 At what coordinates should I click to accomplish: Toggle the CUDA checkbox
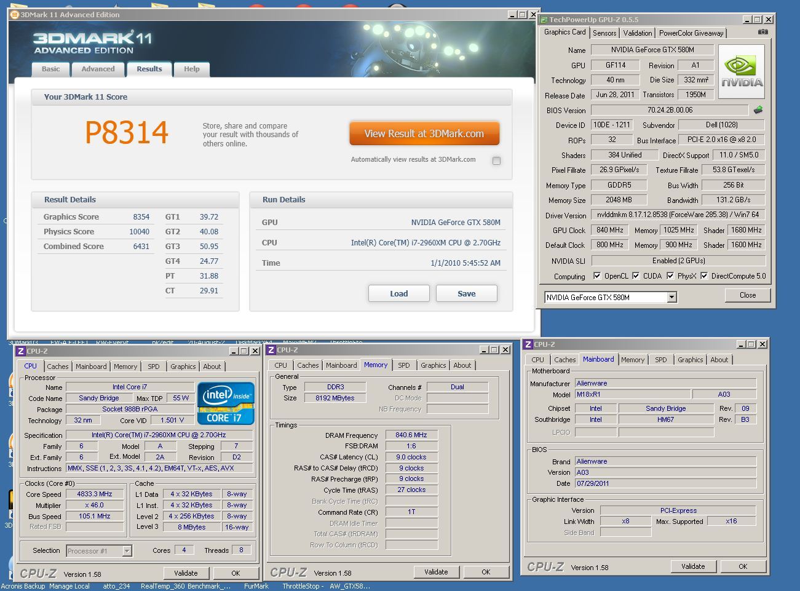click(x=636, y=276)
